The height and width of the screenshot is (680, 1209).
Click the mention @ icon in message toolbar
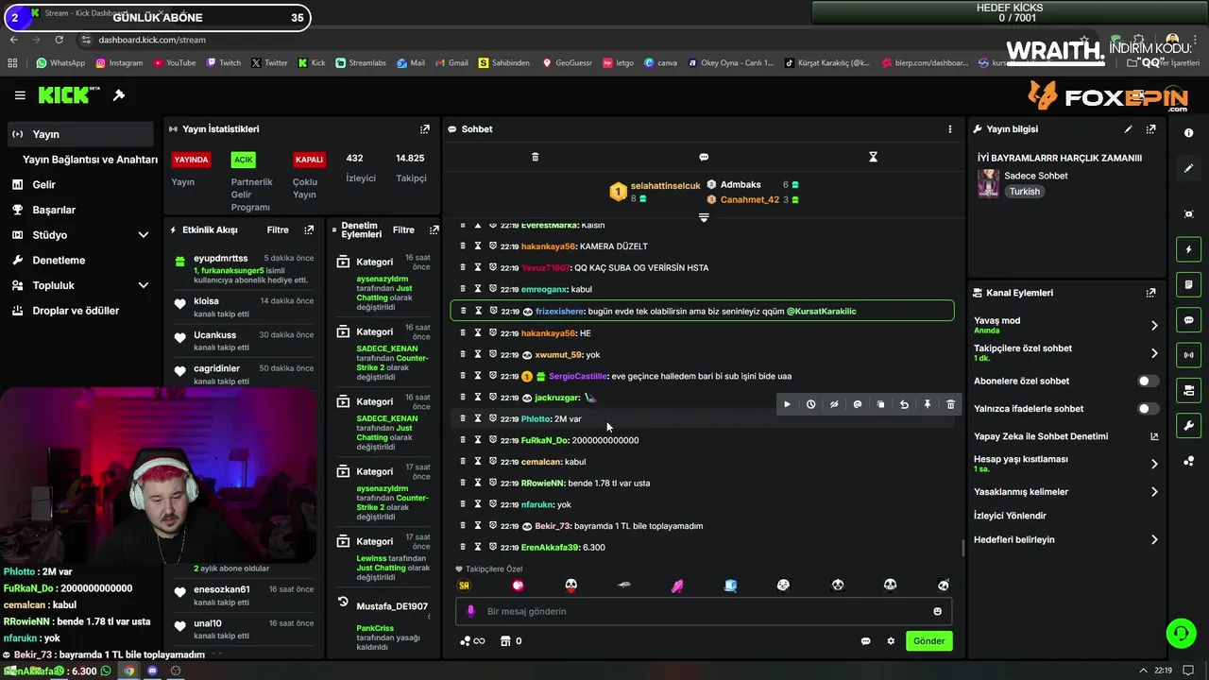[858, 404]
